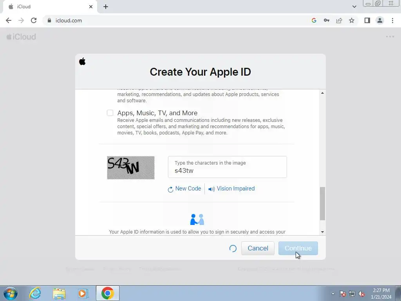
Task: Click the browser forward arrow
Action: [21, 20]
